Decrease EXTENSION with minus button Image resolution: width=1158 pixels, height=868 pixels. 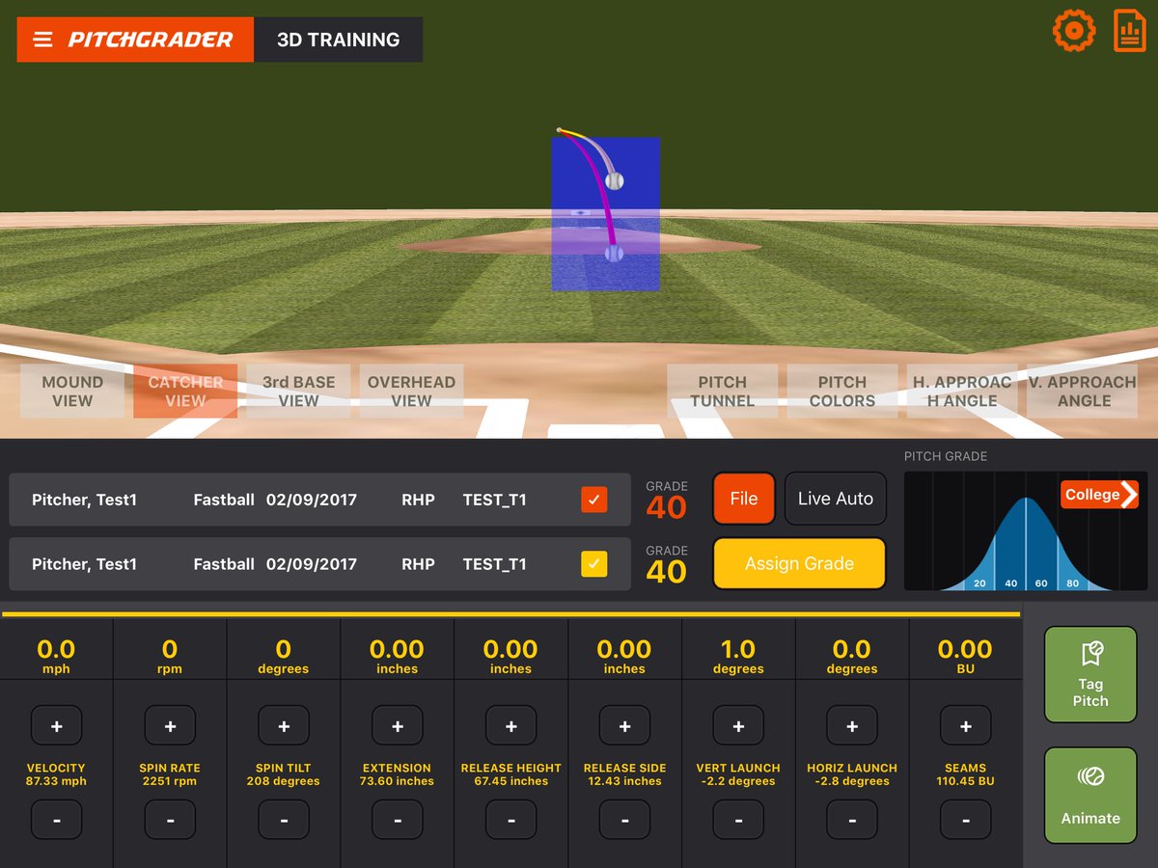click(x=398, y=820)
